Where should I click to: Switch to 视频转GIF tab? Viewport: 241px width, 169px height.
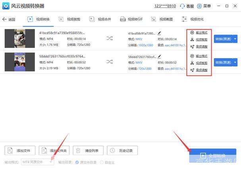[x=131, y=19]
